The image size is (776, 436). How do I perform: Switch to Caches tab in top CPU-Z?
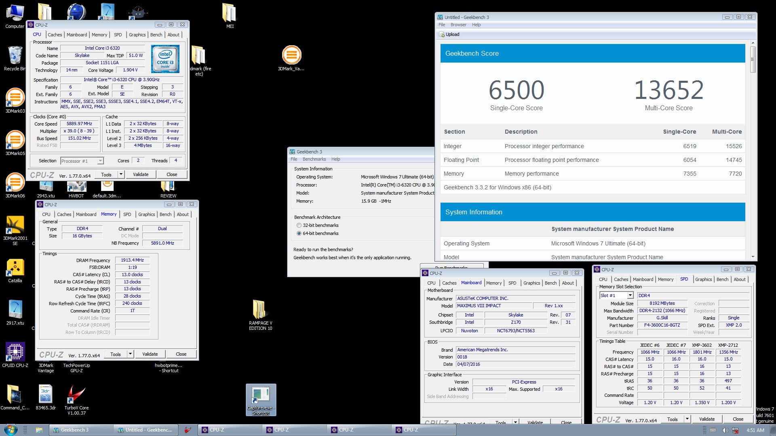55,35
